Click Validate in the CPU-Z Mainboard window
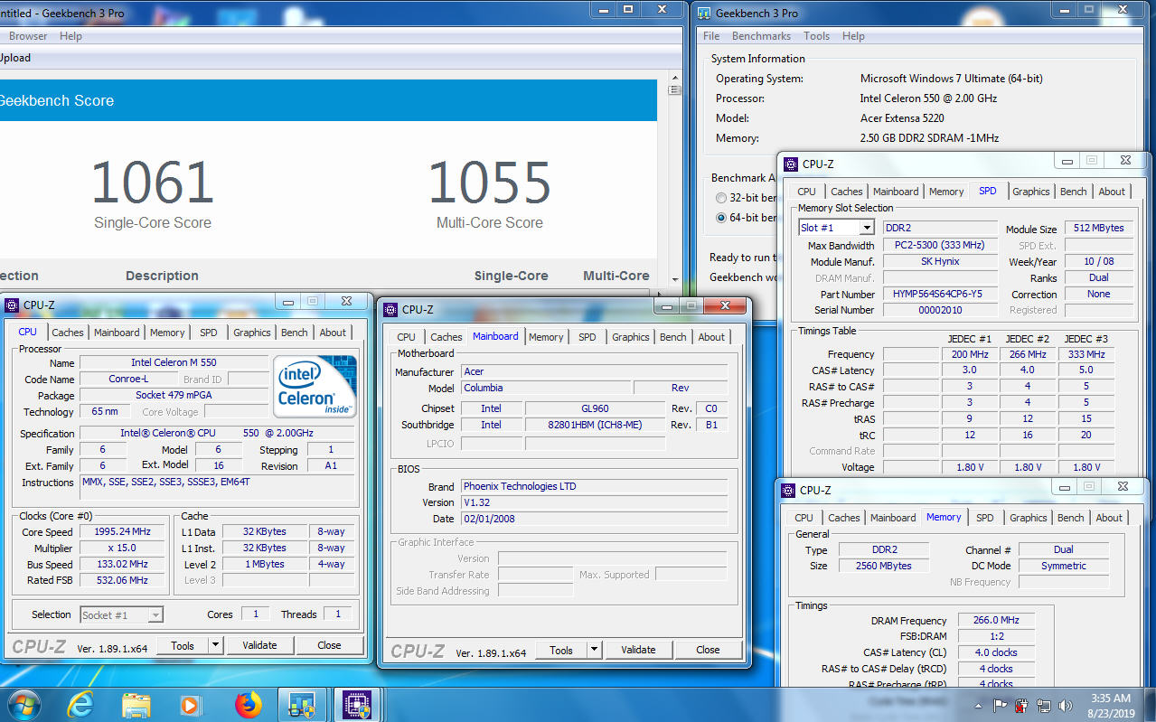The image size is (1156, 722). 638,650
